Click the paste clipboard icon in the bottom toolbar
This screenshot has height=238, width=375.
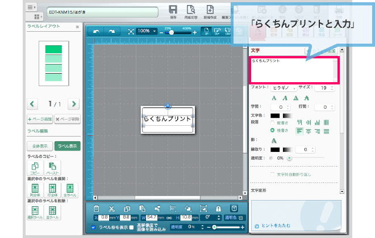142,209
